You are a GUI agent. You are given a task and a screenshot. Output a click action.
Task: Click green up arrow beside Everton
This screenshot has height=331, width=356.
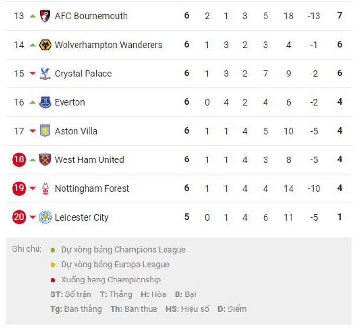coord(33,102)
